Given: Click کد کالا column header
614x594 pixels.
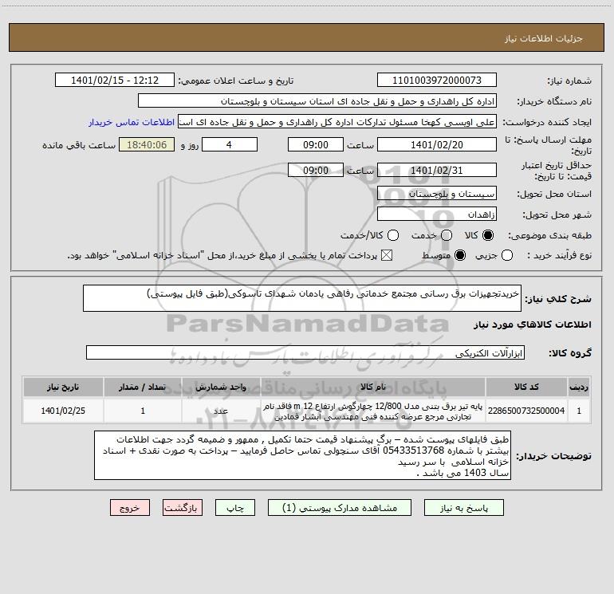Looking at the screenshot, I should pos(526,387).
